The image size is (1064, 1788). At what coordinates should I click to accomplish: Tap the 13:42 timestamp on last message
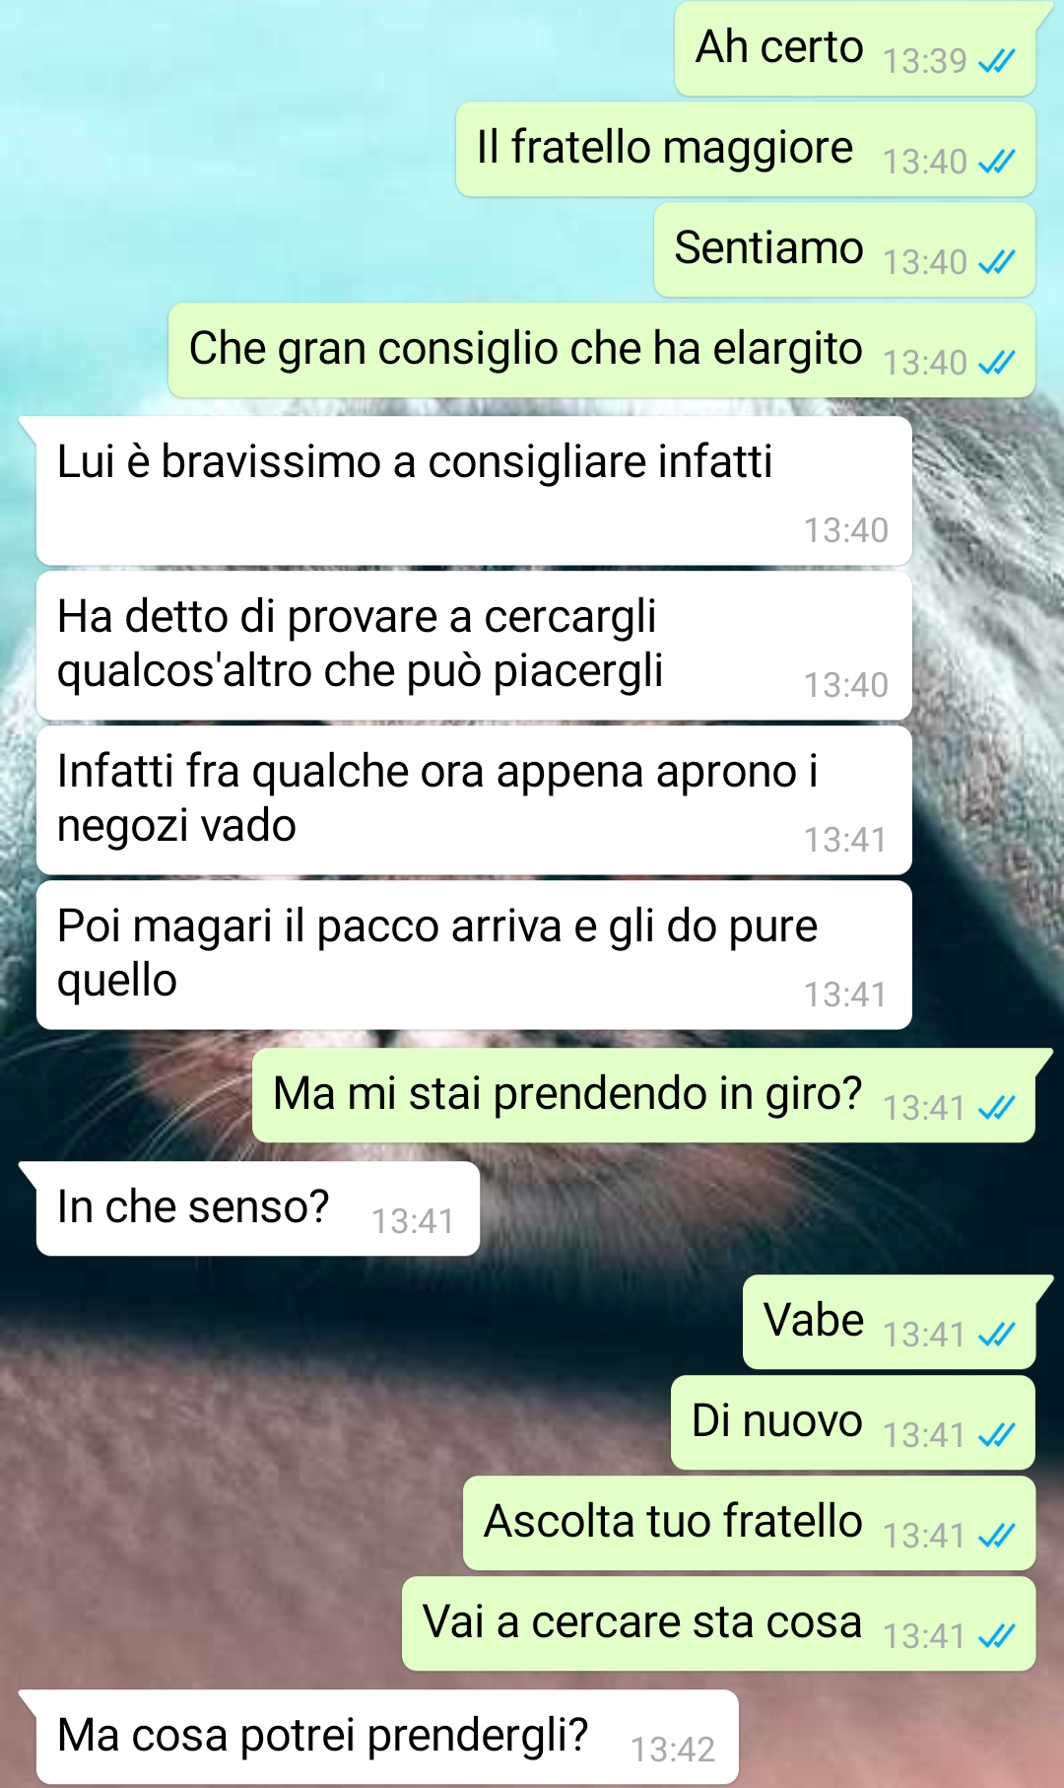pyautogui.click(x=673, y=1750)
